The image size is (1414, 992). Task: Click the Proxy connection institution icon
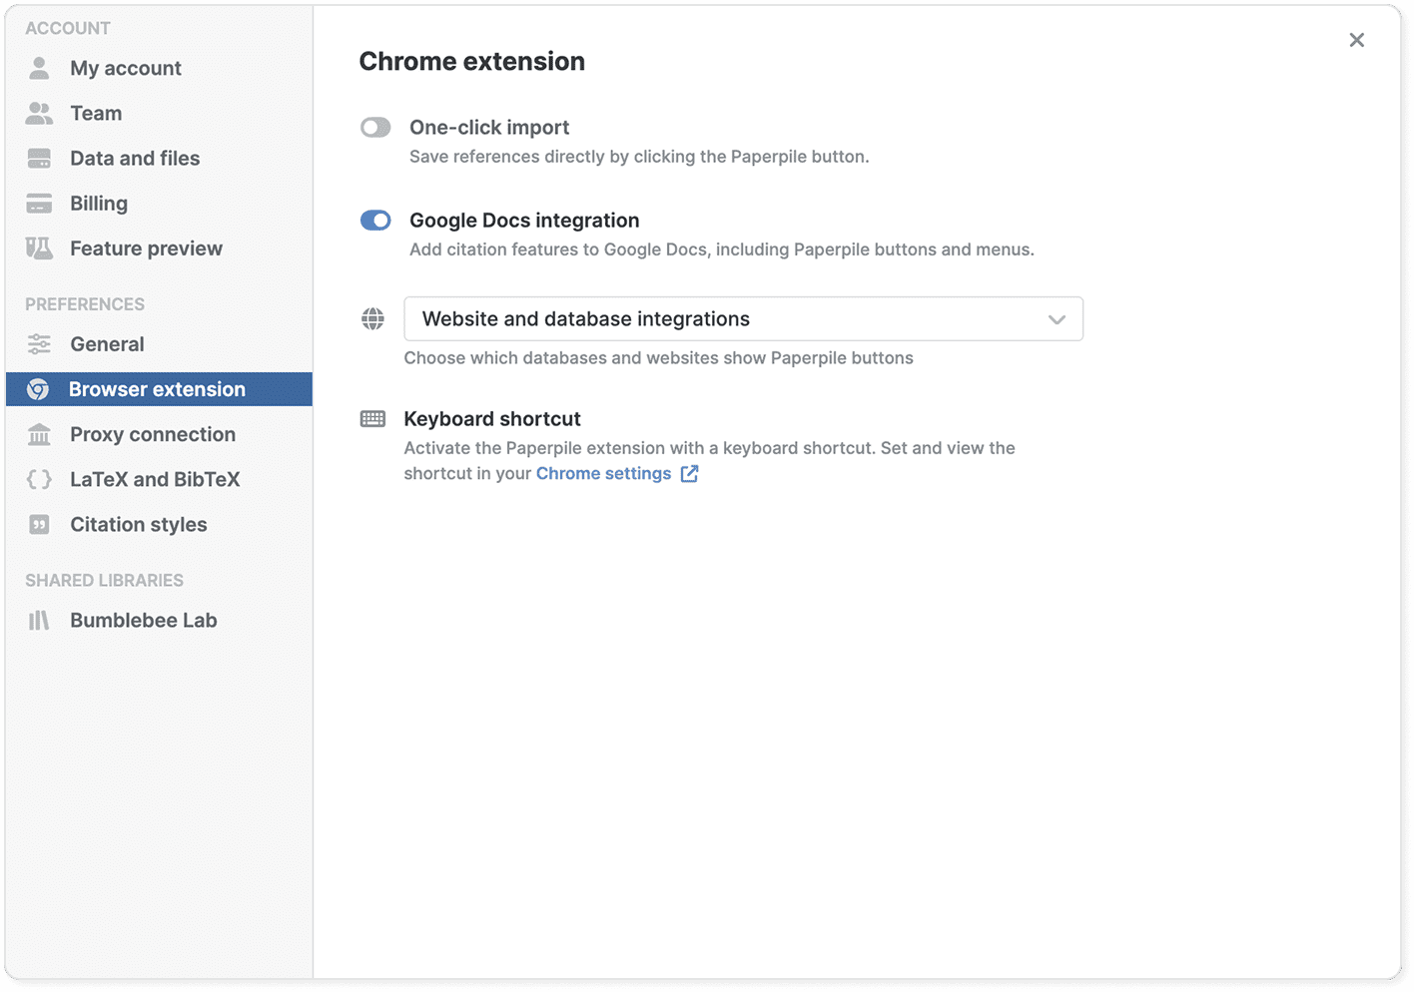click(x=39, y=435)
